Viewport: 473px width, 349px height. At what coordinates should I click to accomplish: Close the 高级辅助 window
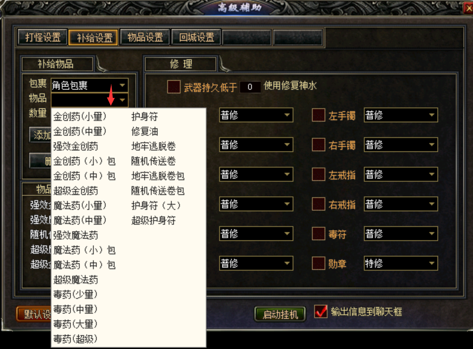pos(469,8)
